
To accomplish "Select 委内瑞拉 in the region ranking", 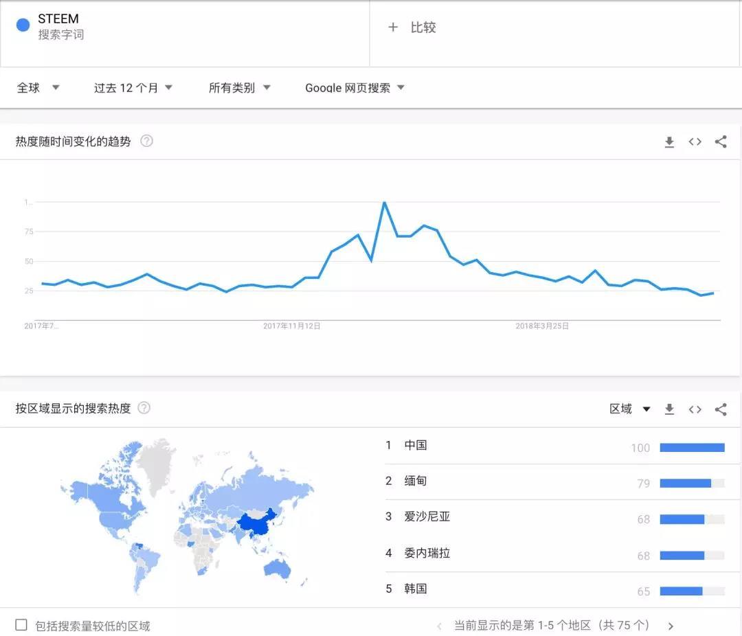I will (x=427, y=553).
